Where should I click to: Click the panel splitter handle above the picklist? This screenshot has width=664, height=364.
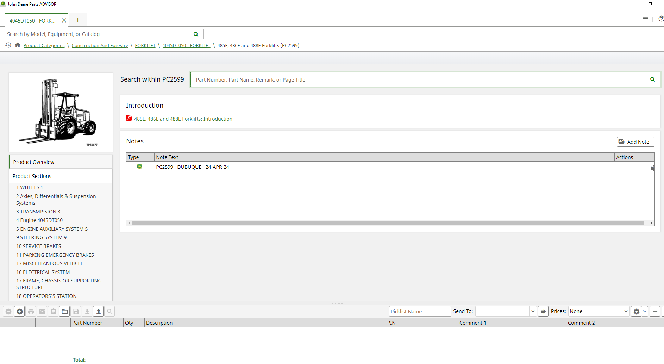337,302
